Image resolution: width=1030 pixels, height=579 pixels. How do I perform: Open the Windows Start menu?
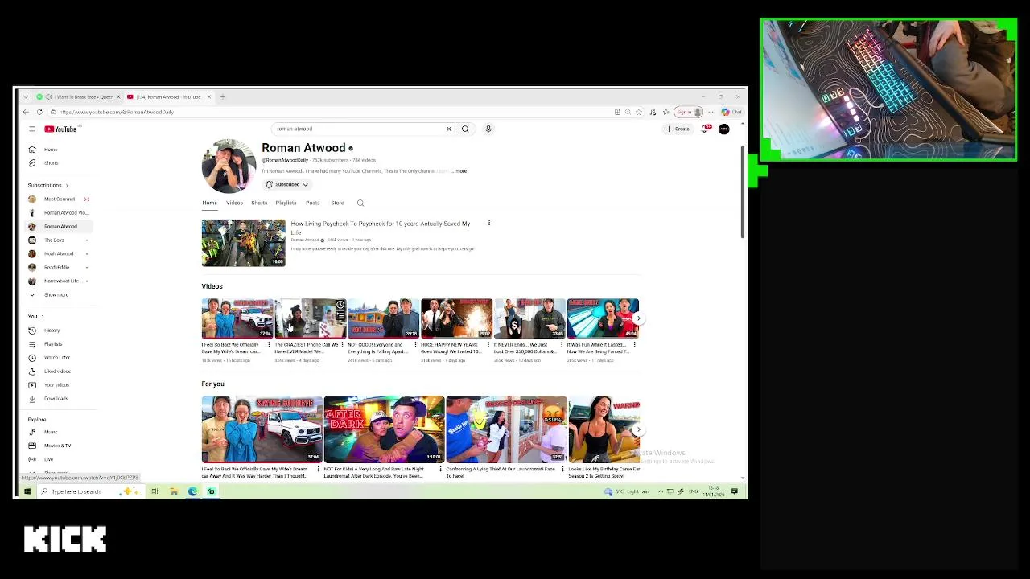(27, 491)
